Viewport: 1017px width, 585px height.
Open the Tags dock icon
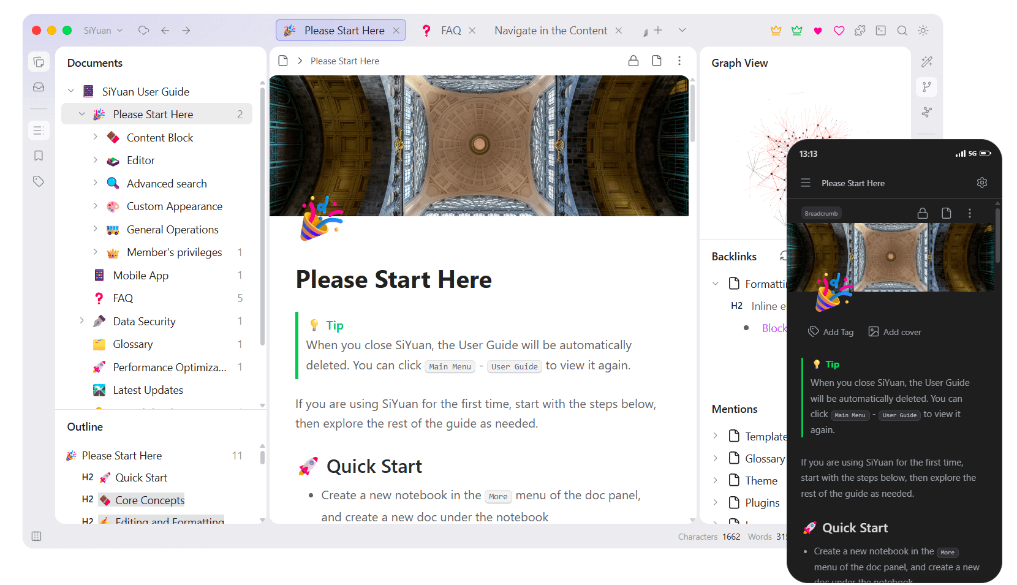click(x=39, y=181)
